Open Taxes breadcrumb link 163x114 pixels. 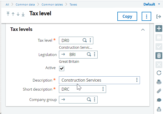73,5
